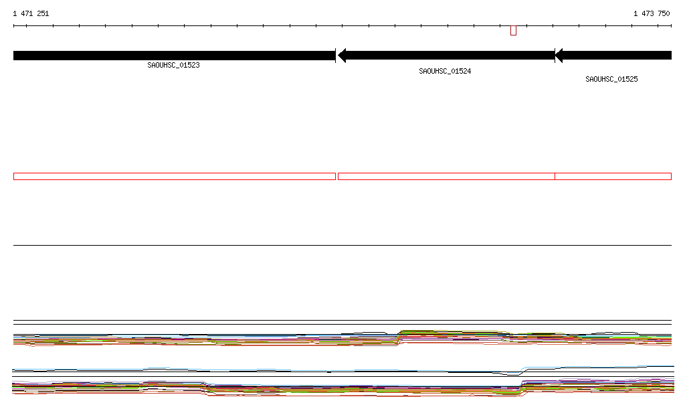Select the SAOUHSC_01523 gene bar
The image size is (685, 409).
point(175,56)
